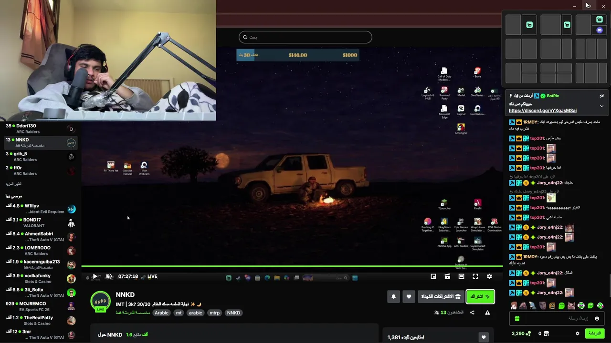Viewport: 611px width, 343px height.
Task: Share the stream via share icon
Action: pyautogui.click(x=472, y=313)
